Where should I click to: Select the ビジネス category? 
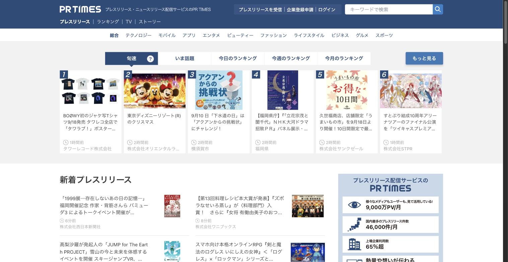pyautogui.click(x=340, y=35)
